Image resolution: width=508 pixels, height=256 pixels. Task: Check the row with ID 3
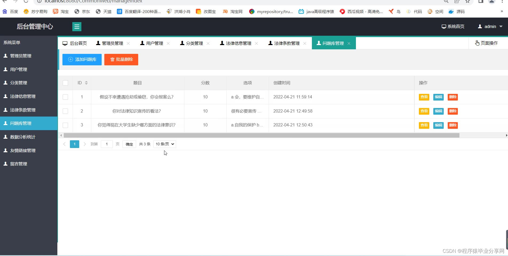(x=65, y=125)
